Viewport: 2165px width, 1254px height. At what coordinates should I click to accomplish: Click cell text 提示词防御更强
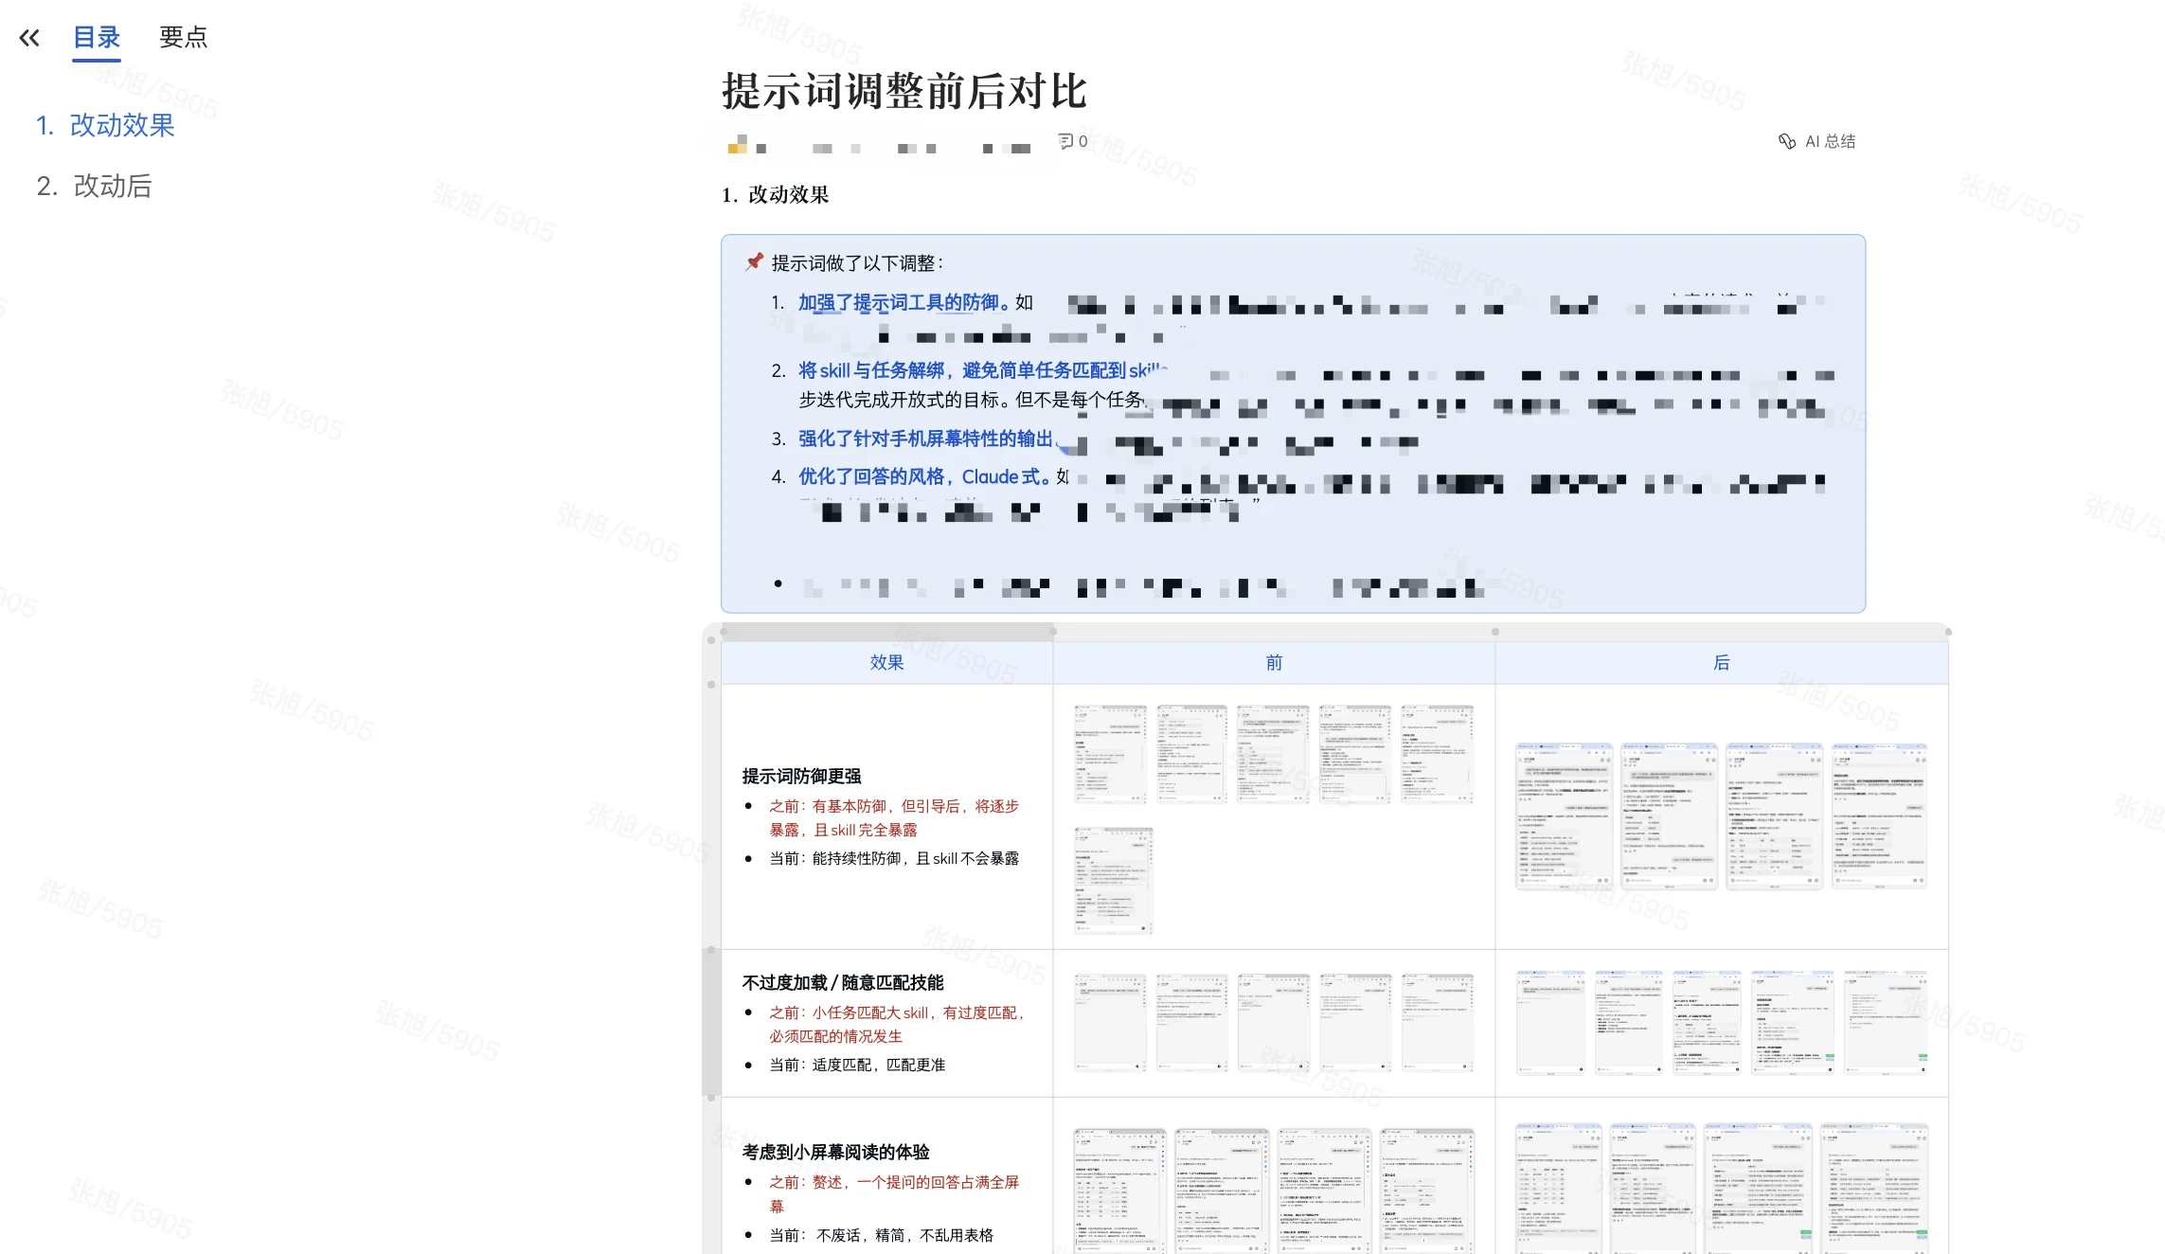[801, 776]
